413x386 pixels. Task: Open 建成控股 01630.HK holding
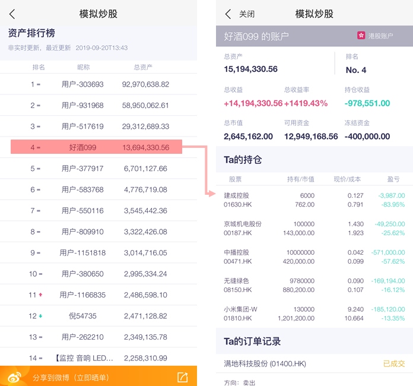pyautogui.click(x=314, y=200)
